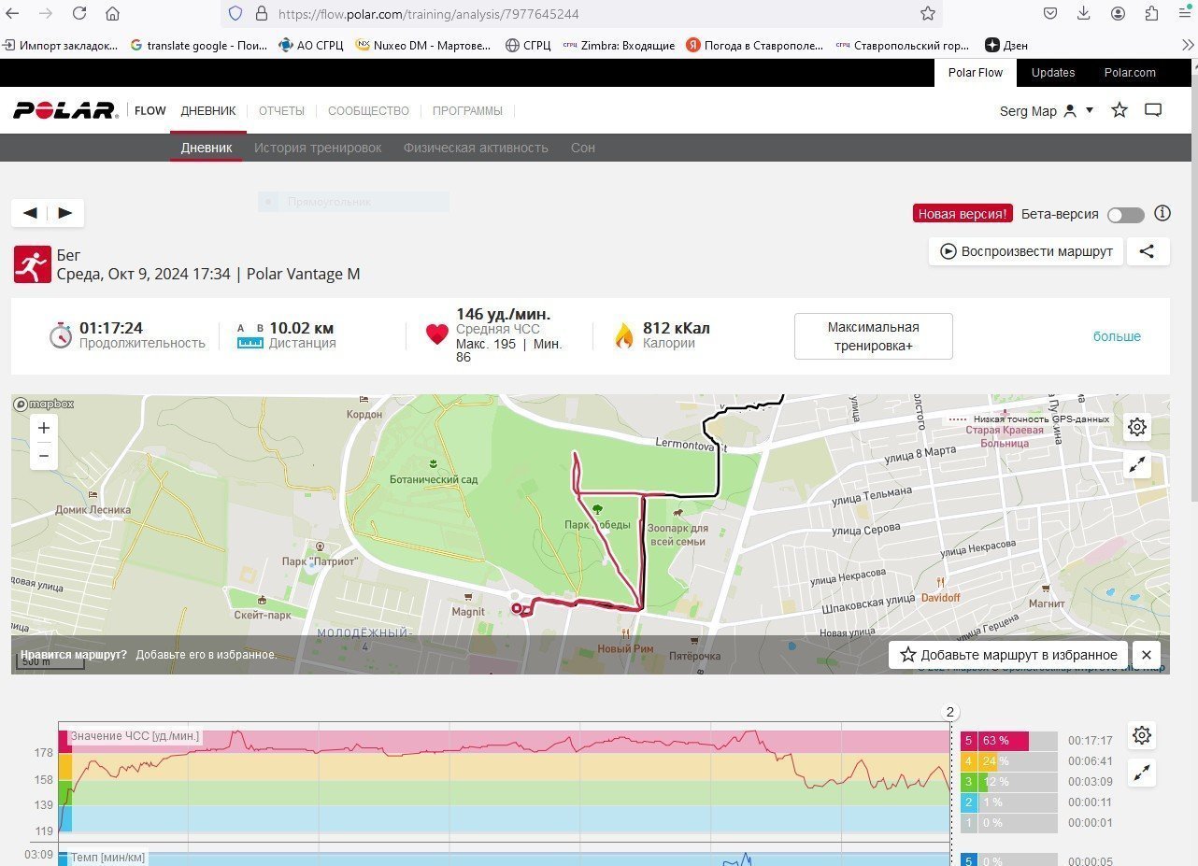
Task: Open the extensions puzzle icon
Action: [1151, 13]
